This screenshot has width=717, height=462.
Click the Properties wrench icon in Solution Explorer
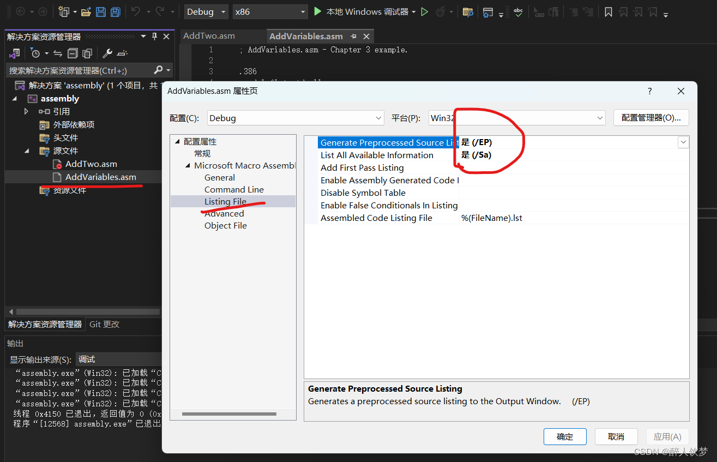tap(108, 53)
